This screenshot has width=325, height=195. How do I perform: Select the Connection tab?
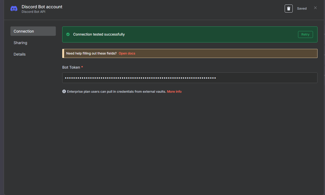(x=33, y=31)
